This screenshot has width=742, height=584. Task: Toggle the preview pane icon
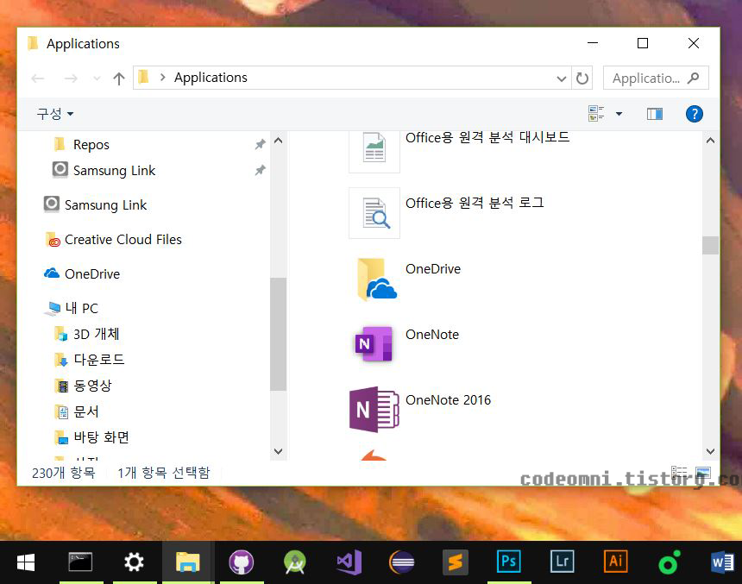655,114
